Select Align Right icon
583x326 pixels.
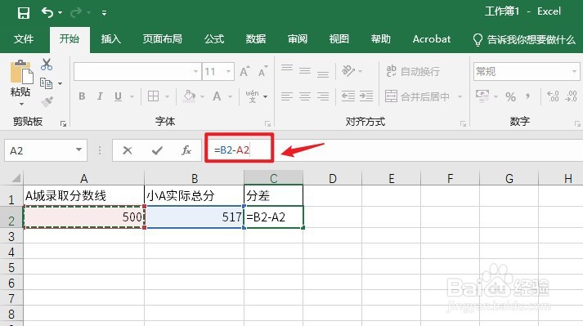[323, 96]
